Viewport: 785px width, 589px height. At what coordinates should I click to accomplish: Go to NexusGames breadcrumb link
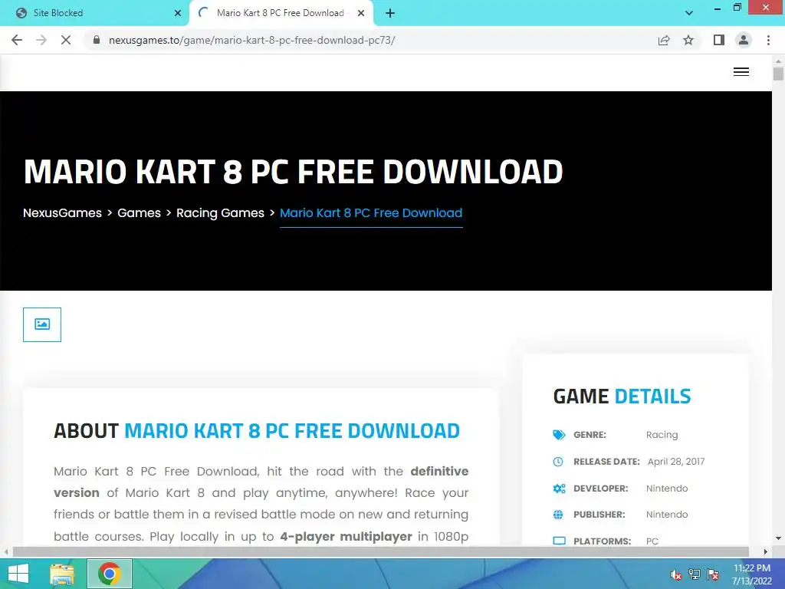[x=63, y=213]
